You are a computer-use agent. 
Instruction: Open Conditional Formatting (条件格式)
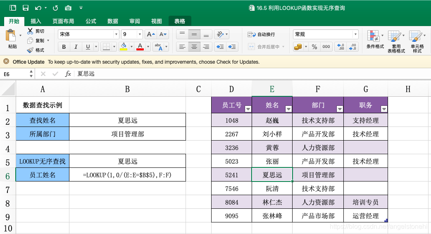(375, 40)
